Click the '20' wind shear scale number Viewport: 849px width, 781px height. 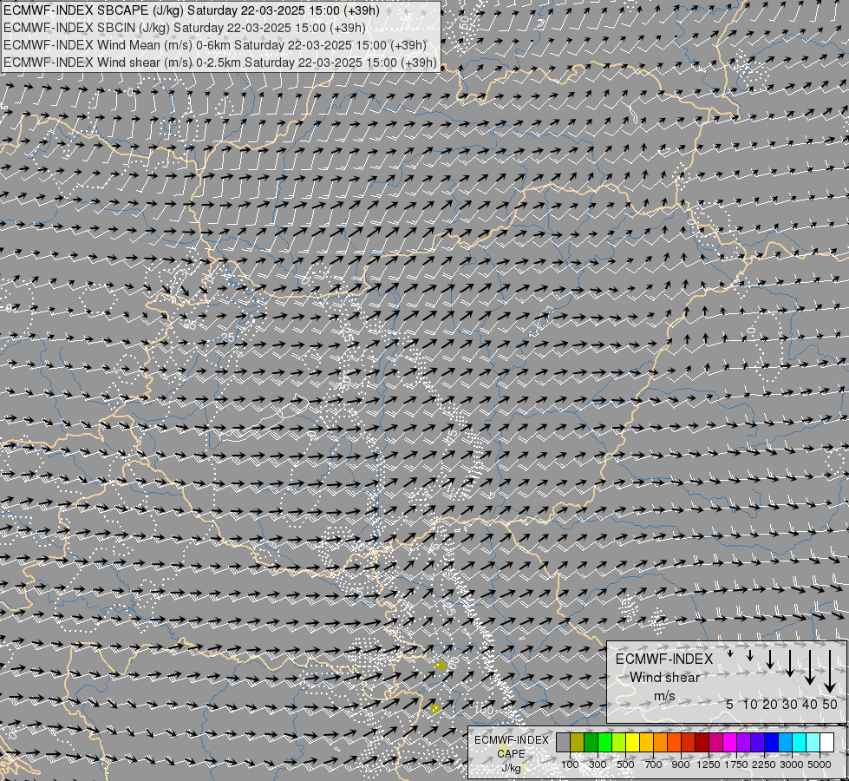[770, 704]
